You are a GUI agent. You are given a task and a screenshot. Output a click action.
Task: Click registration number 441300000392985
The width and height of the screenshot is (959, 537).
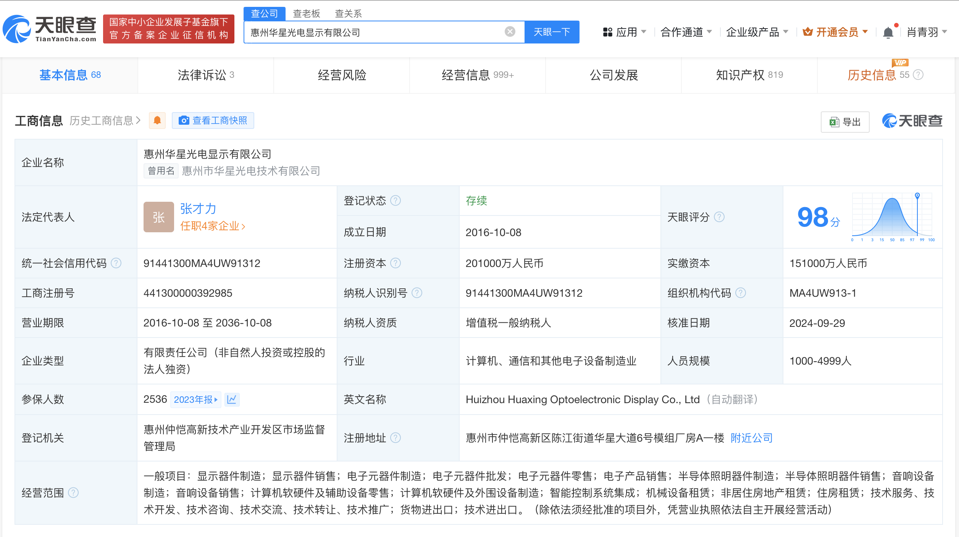(188, 293)
